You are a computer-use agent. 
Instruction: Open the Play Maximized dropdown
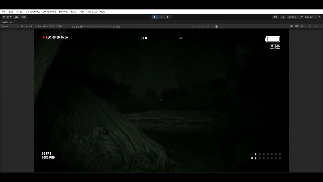[x=202, y=26]
